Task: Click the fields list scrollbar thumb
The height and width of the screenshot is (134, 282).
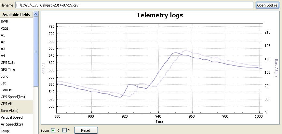Action: (x=36, y=51)
